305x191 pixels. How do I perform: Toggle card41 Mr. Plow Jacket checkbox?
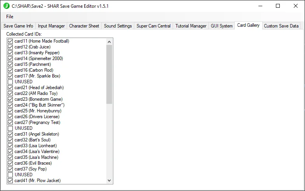point(10,181)
